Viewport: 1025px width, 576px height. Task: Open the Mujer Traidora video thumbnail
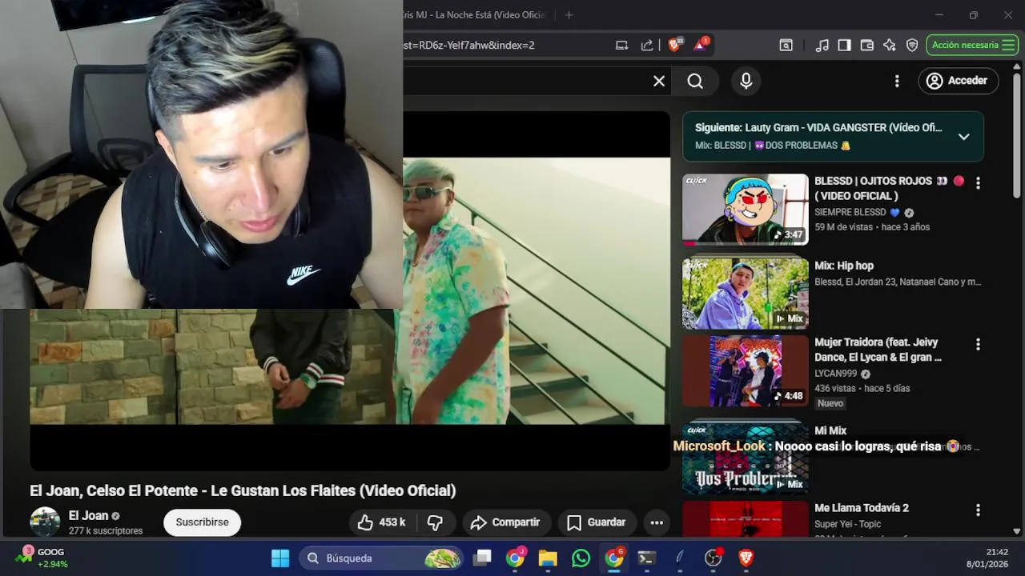(x=746, y=371)
